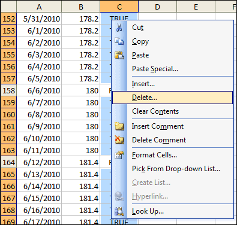Choose Clear Contents from the menu

coord(172,111)
